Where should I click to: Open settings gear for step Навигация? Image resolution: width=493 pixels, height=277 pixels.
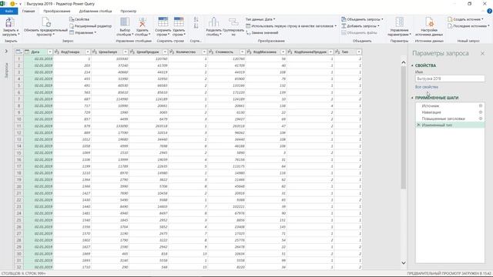[481, 112]
